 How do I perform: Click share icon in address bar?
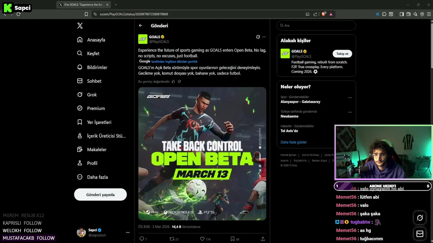[x=315, y=14]
